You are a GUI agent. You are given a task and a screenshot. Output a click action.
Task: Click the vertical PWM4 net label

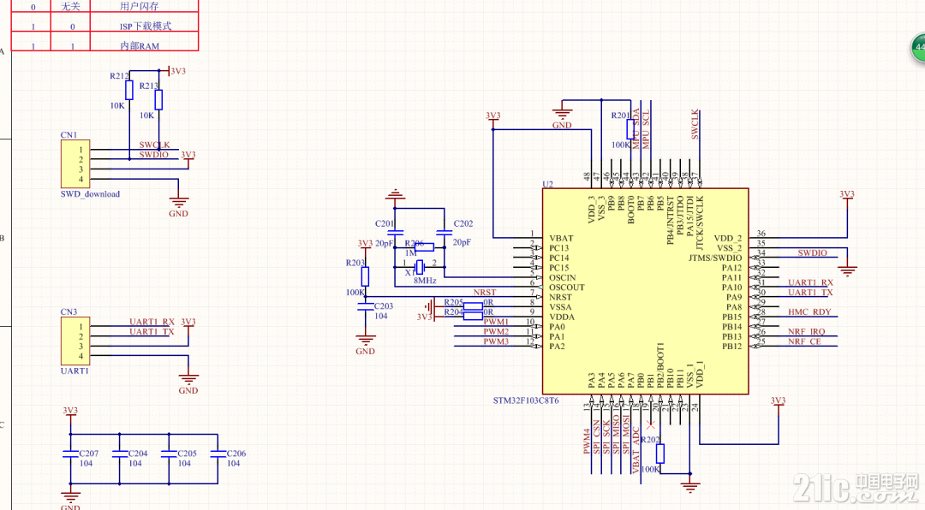587,441
